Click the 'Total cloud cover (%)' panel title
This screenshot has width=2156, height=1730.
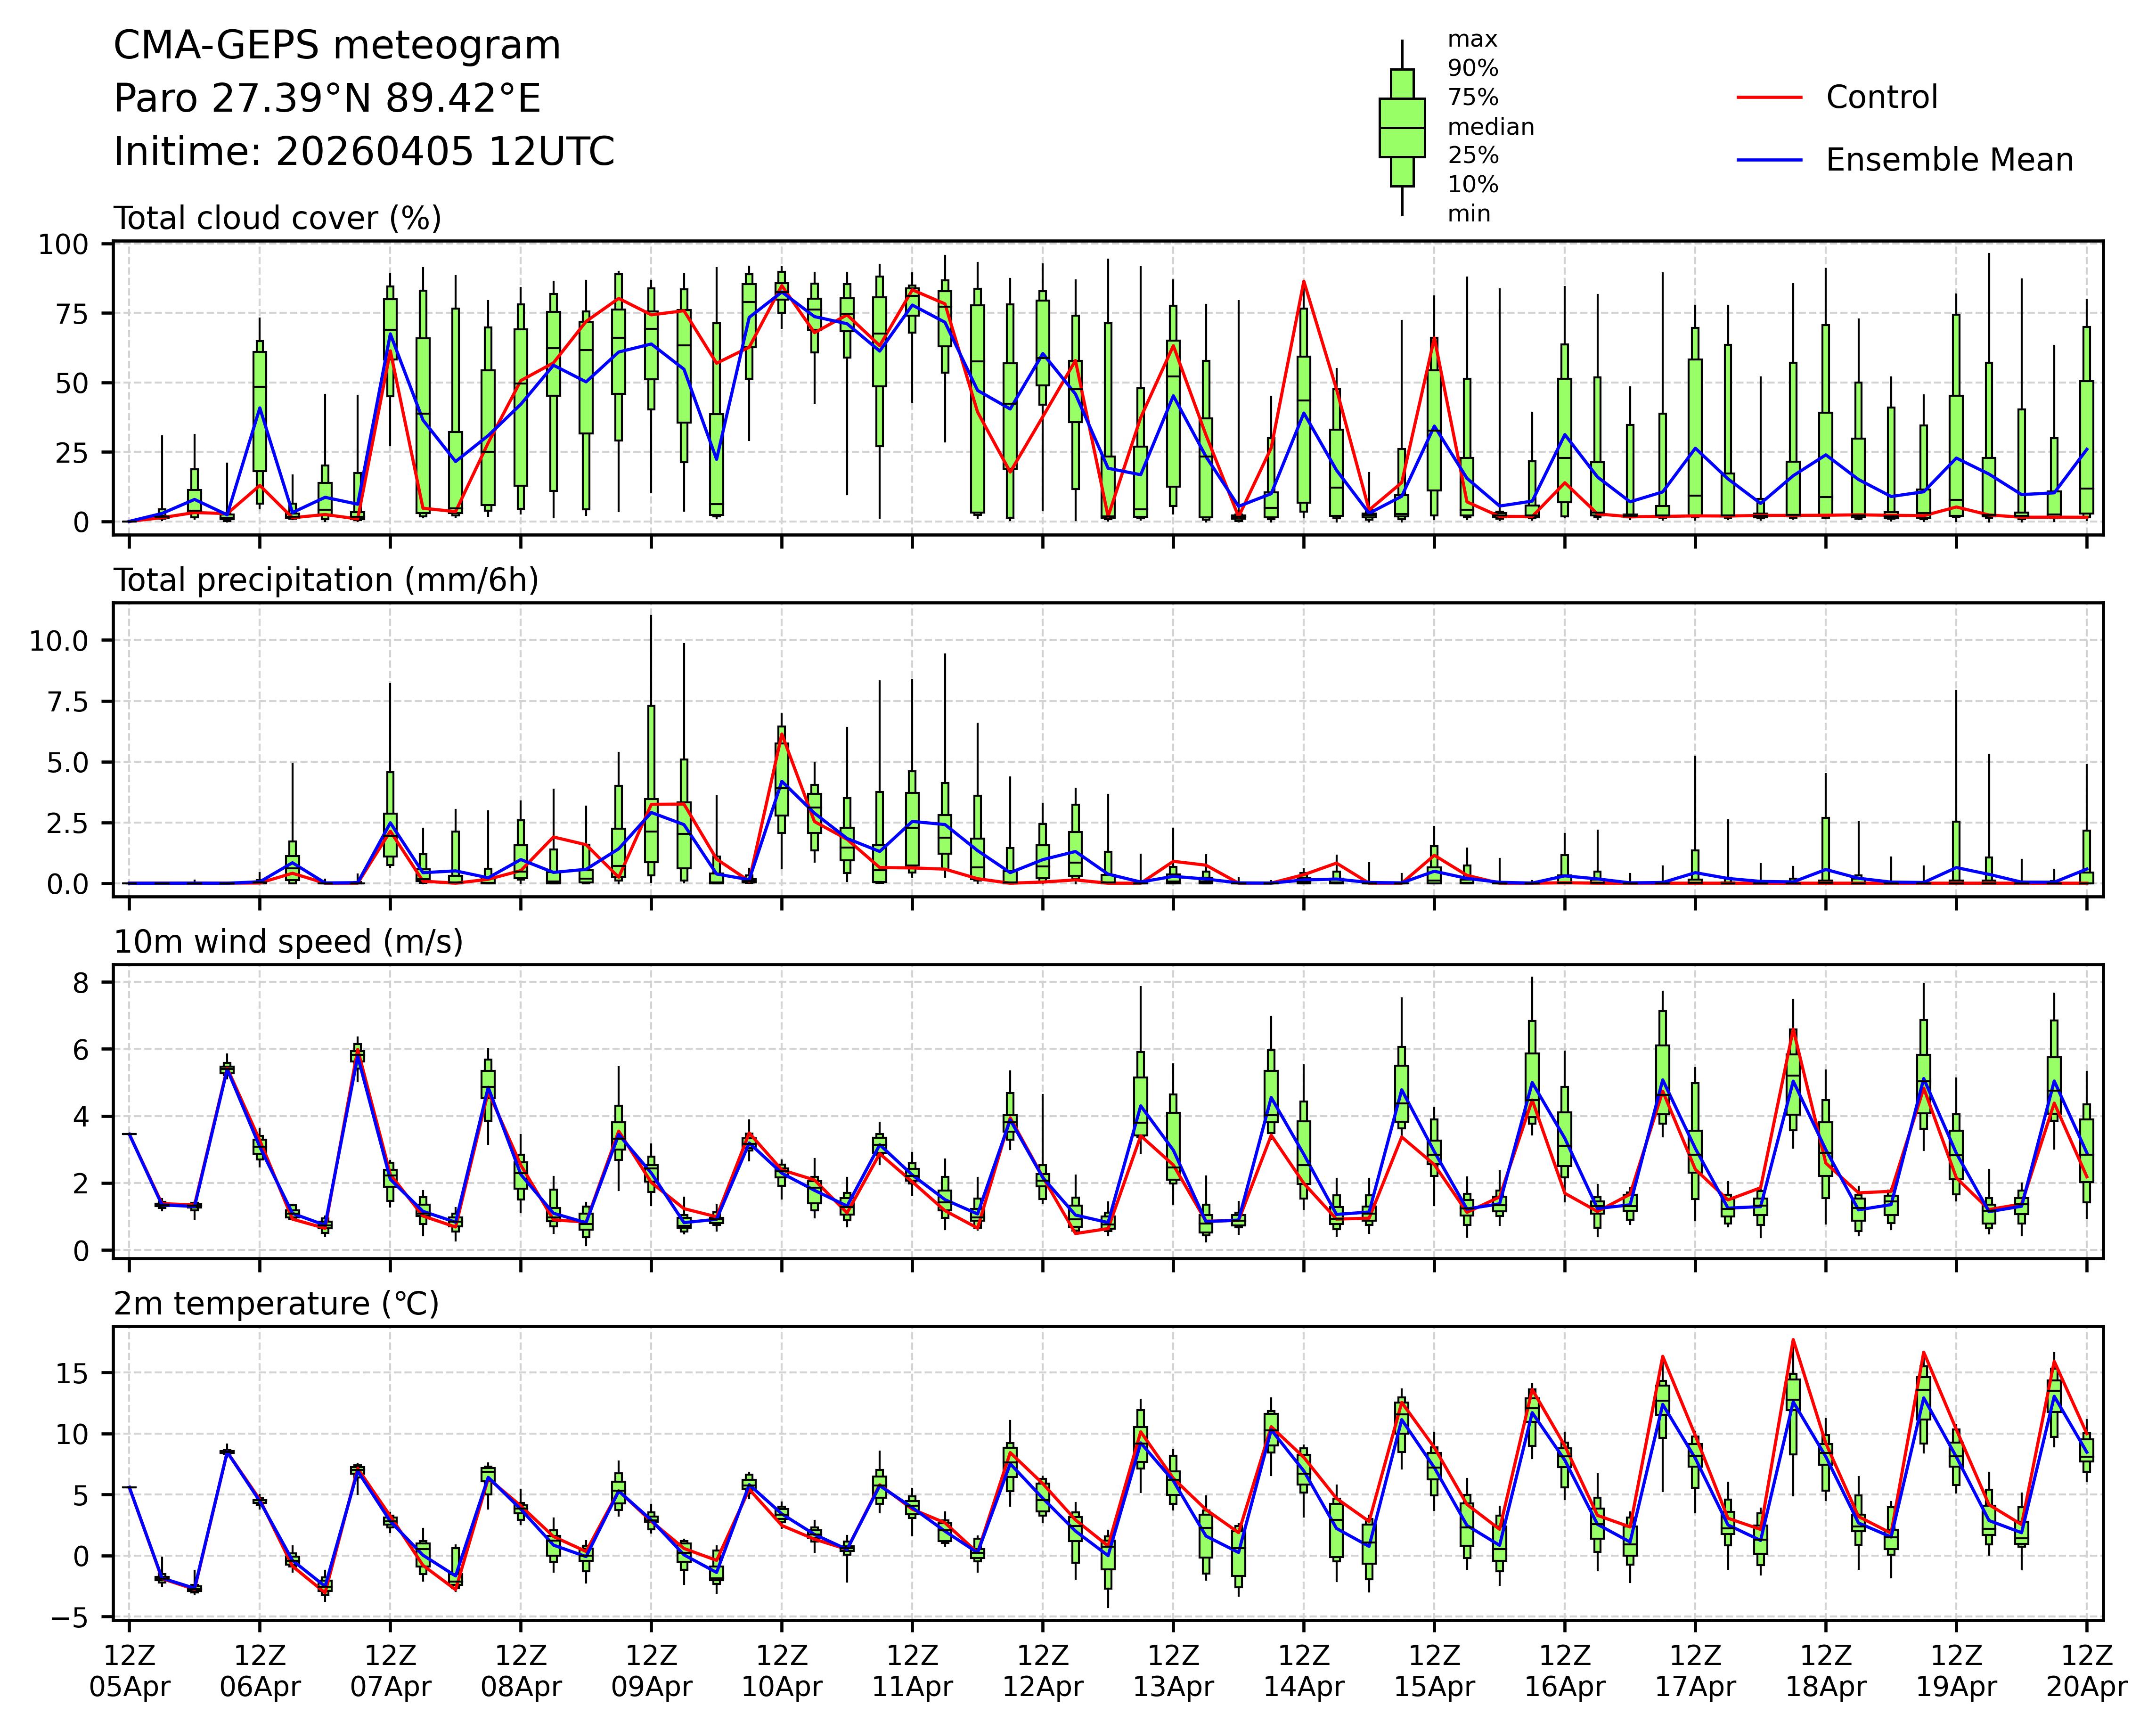[277, 218]
